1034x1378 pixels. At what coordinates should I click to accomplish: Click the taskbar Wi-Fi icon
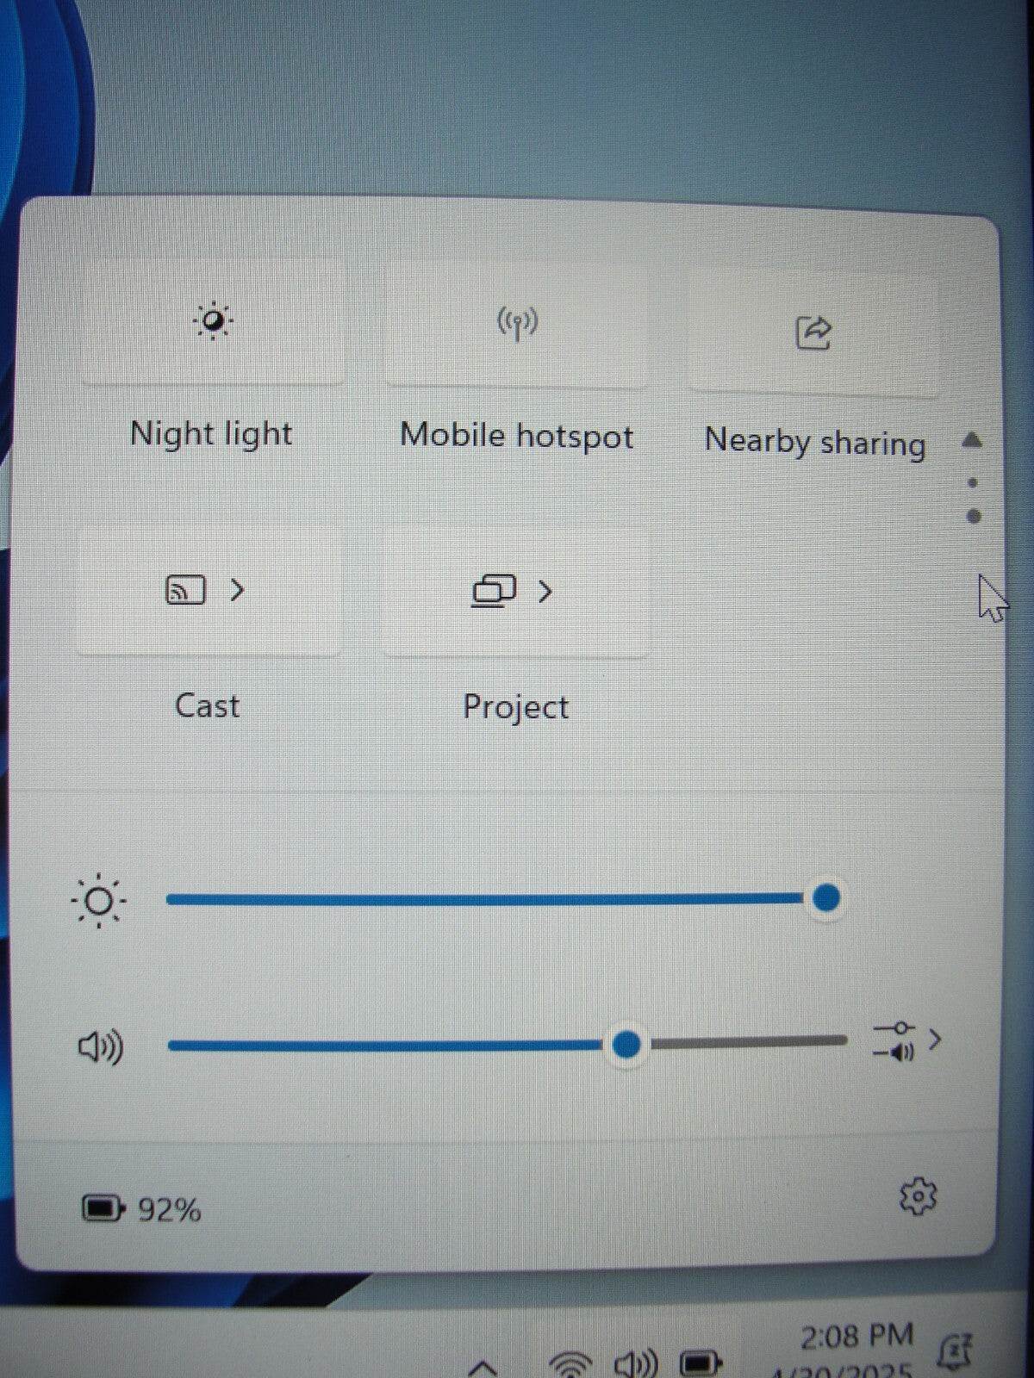(x=570, y=1364)
